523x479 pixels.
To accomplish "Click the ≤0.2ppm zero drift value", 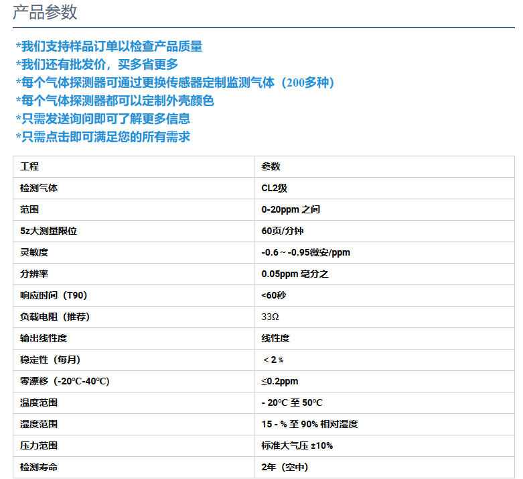I will point(280,381).
